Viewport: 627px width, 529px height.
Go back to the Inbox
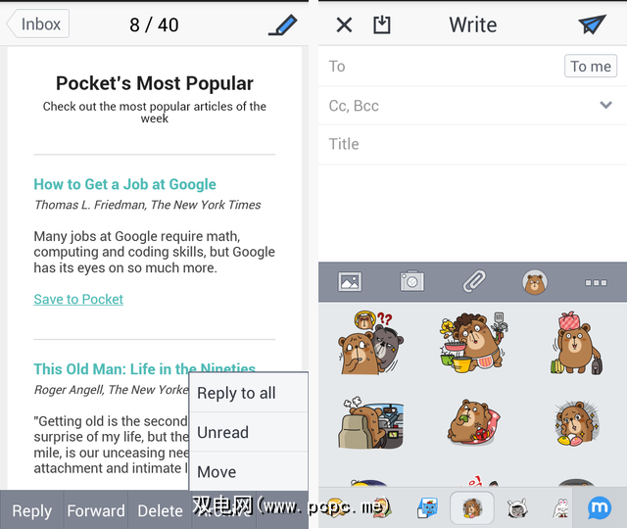tap(38, 24)
